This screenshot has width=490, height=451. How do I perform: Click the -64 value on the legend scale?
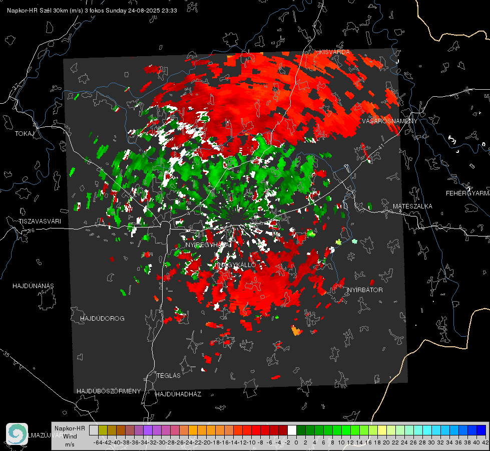[x=98, y=442]
